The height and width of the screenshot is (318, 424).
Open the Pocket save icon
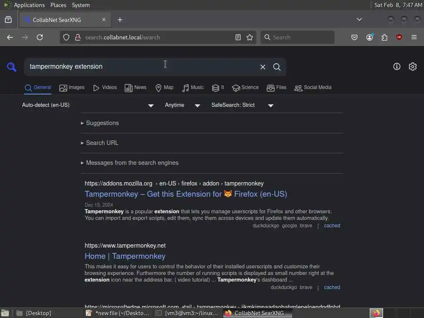coord(354,37)
